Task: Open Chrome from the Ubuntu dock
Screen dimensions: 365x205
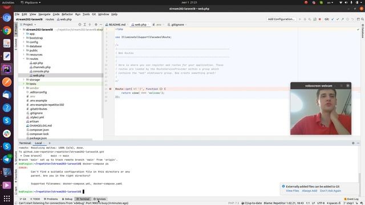Action: pyautogui.click(x=7, y=30)
